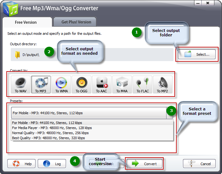Select the To M4A format icon
The width and height of the screenshot is (222, 174).
[122, 84]
